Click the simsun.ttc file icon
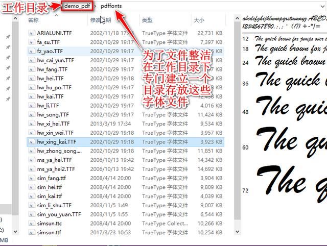This screenshot has width=327, height=246. click(32, 224)
